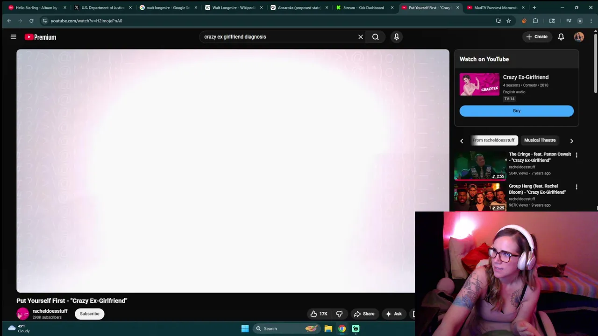
Task: Open The Cringe feat. Patton Oswalt title
Action: (x=540, y=157)
